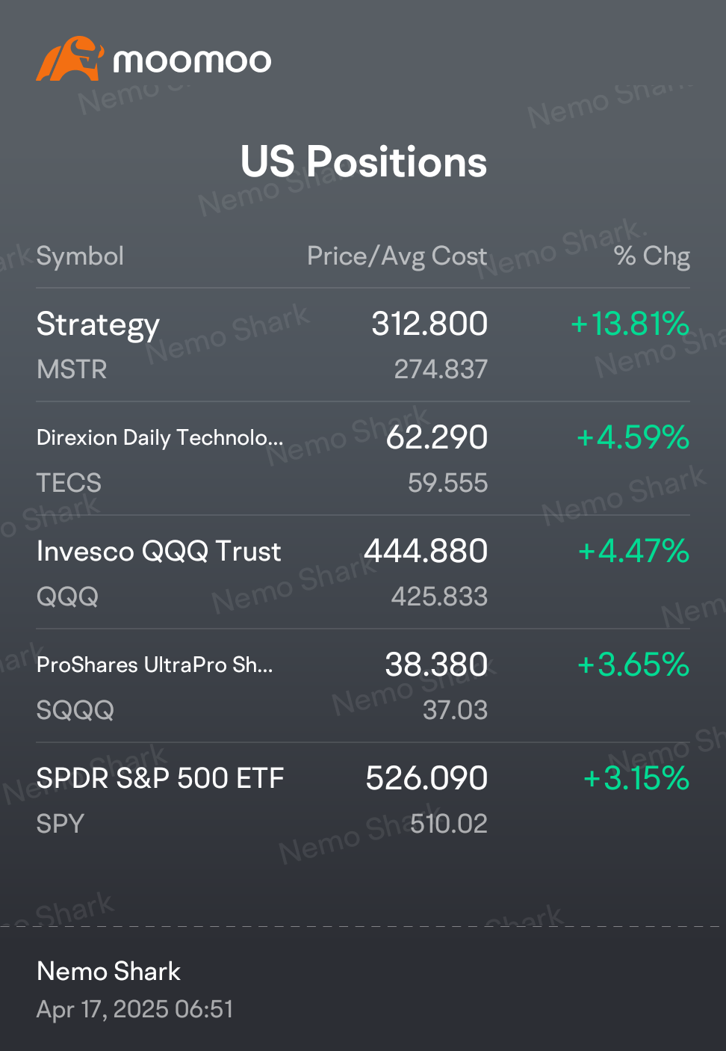Image resolution: width=726 pixels, height=1051 pixels.
Task: Open the Invesco QQQ Trust position
Action: coord(158,552)
